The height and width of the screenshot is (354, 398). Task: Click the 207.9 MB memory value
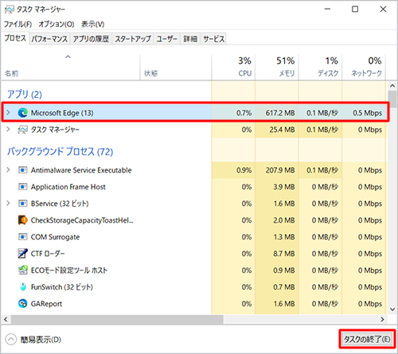[x=280, y=170]
